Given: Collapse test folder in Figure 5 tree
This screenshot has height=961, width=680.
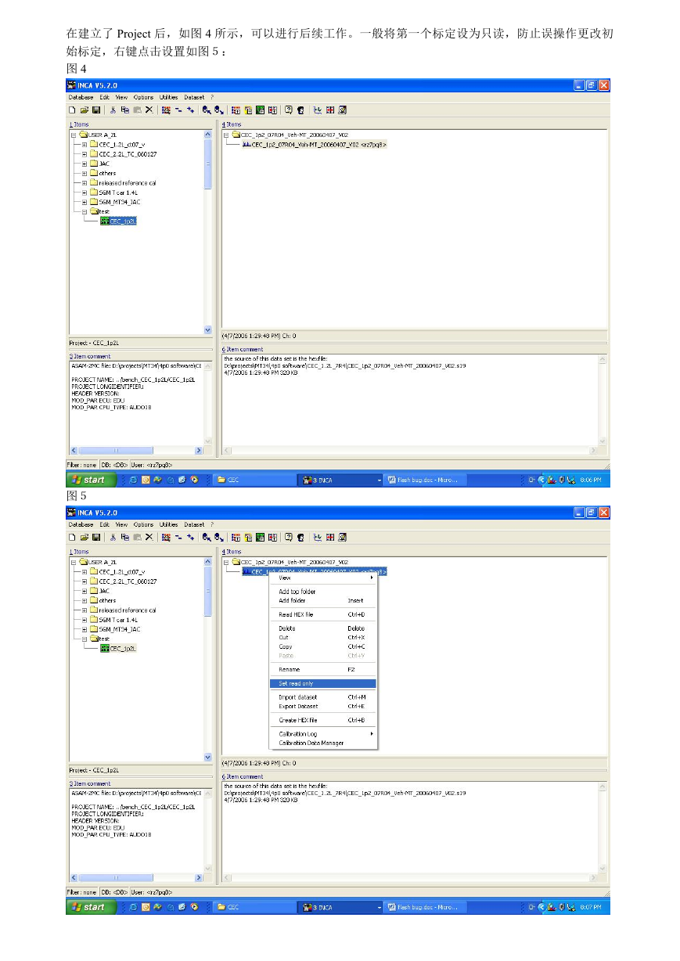Looking at the screenshot, I should point(85,639).
